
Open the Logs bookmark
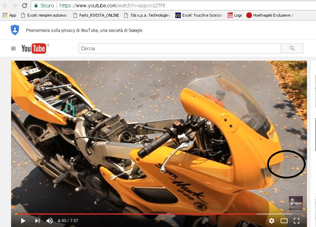235,15
